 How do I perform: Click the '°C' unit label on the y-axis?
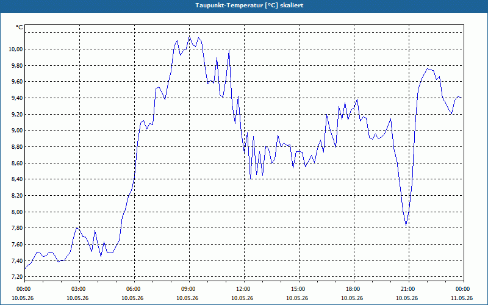coord(20,27)
